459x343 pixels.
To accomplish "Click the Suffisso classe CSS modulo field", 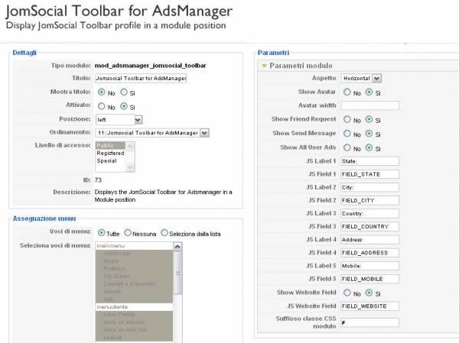I will pyautogui.click(x=369, y=322).
